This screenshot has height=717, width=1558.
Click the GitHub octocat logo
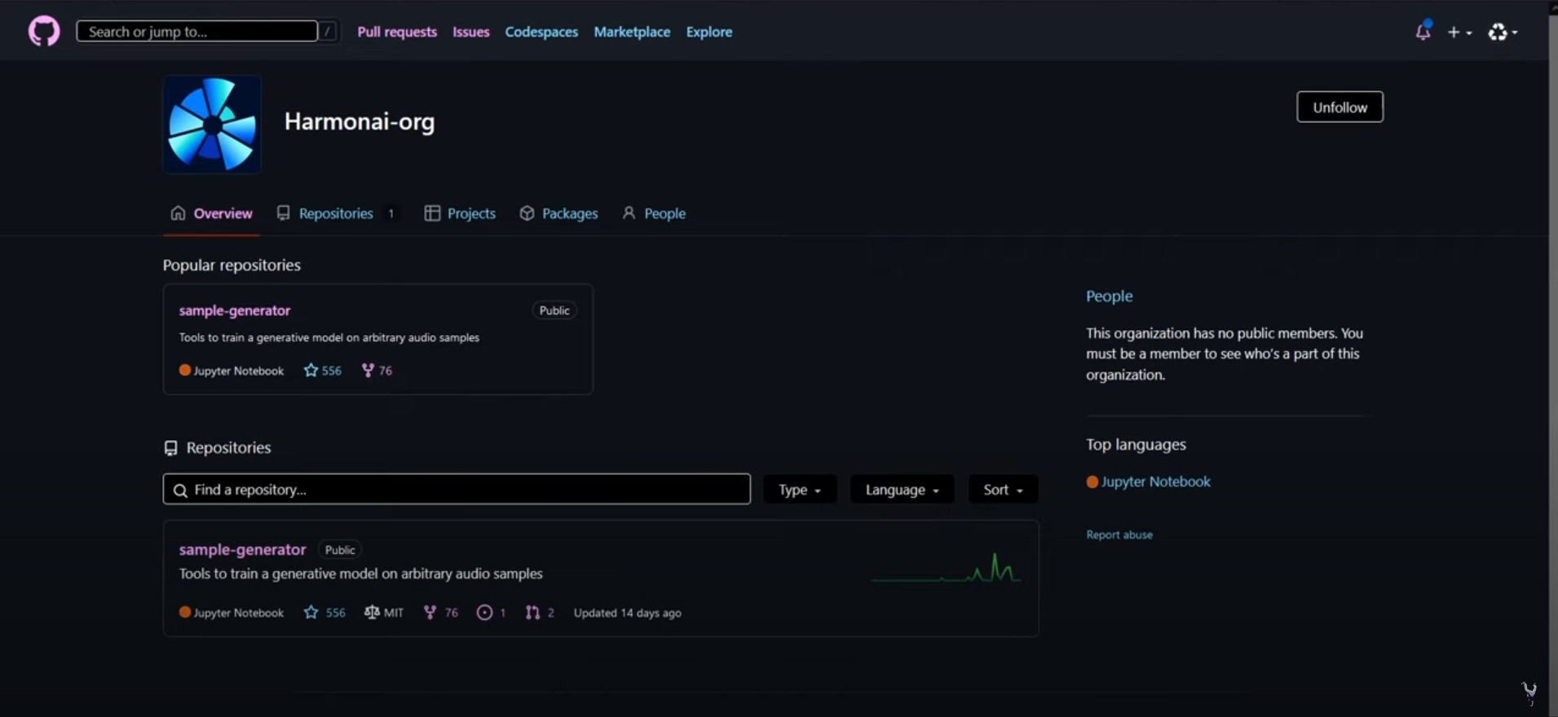[44, 32]
